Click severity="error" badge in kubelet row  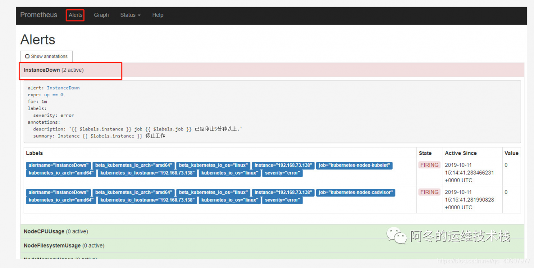click(x=282, y=173)
